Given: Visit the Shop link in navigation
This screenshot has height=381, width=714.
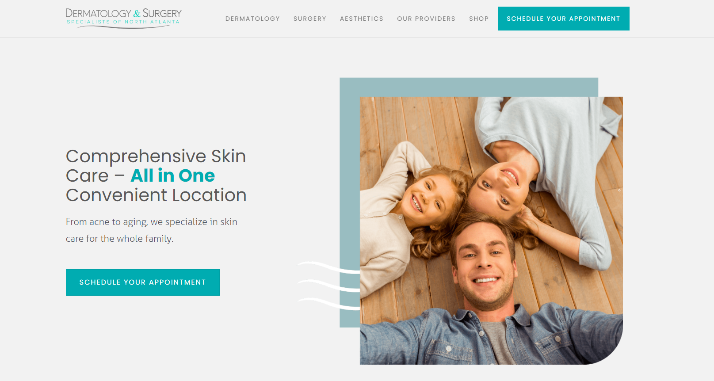Looking at the screenshot, I should point(479,19).
